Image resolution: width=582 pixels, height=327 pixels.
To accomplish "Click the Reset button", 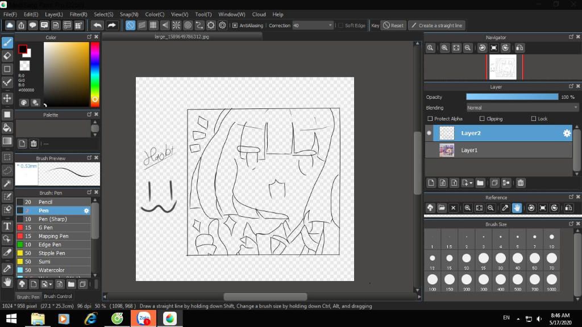I will pyautogui.click(x=393, y=26).
